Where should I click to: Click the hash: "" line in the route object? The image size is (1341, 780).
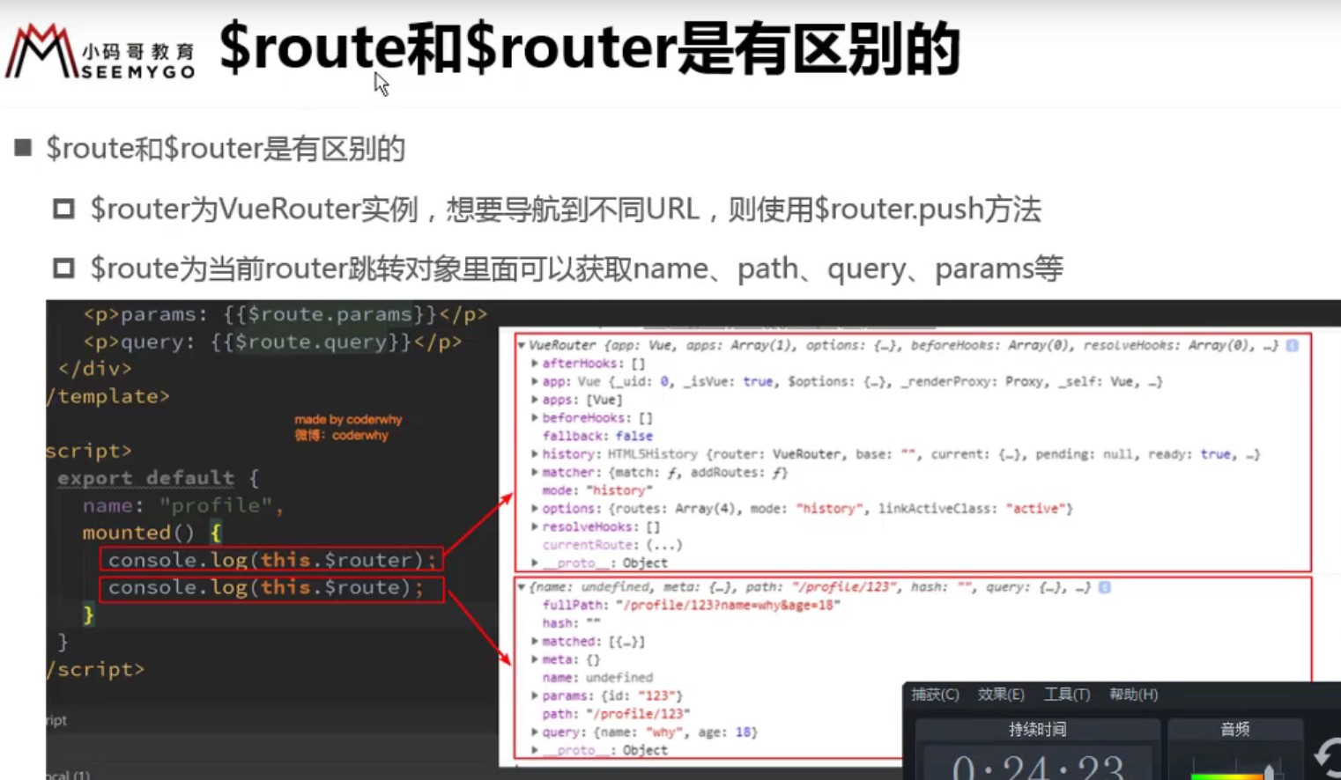pos(571,623)
